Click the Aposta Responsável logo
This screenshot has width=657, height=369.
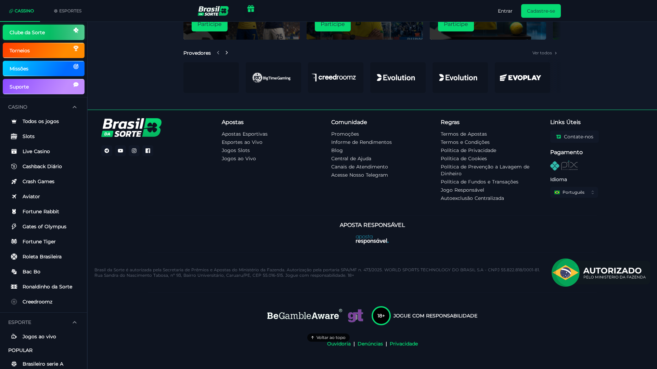[372, 239]
